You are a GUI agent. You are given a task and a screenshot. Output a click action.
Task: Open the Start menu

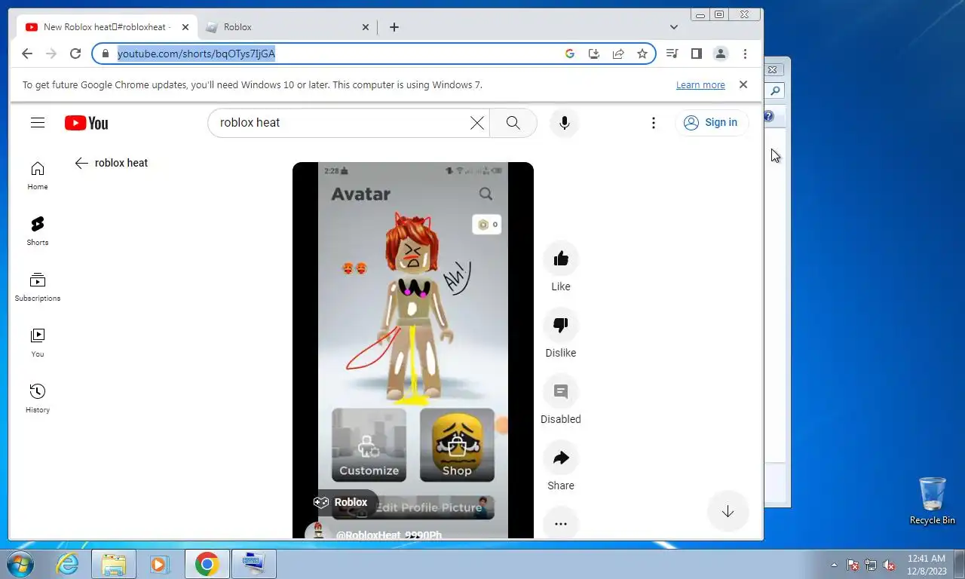(20, 564)
